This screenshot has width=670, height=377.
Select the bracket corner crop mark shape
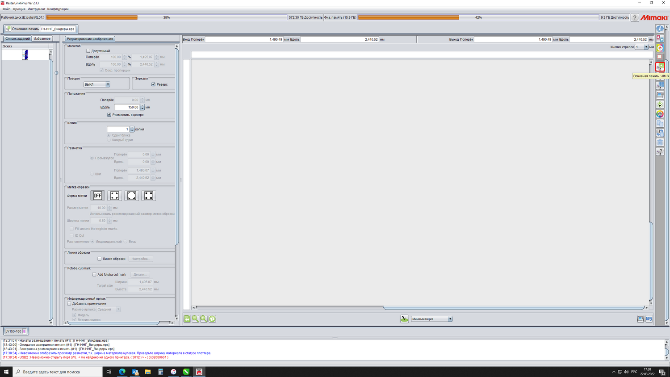pos(132,196)
